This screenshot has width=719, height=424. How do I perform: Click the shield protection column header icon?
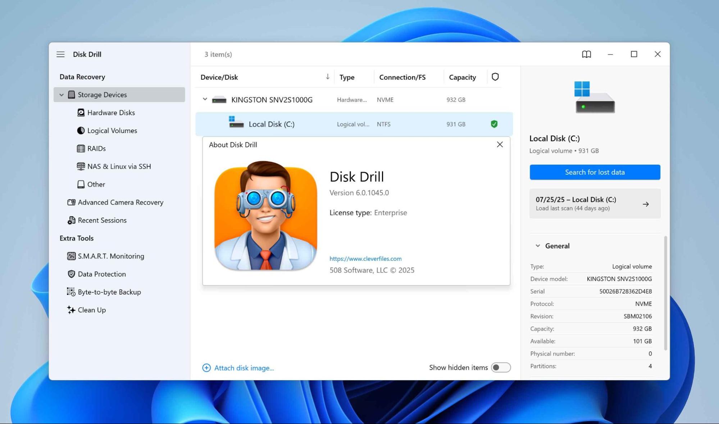(x=495, y=77)
